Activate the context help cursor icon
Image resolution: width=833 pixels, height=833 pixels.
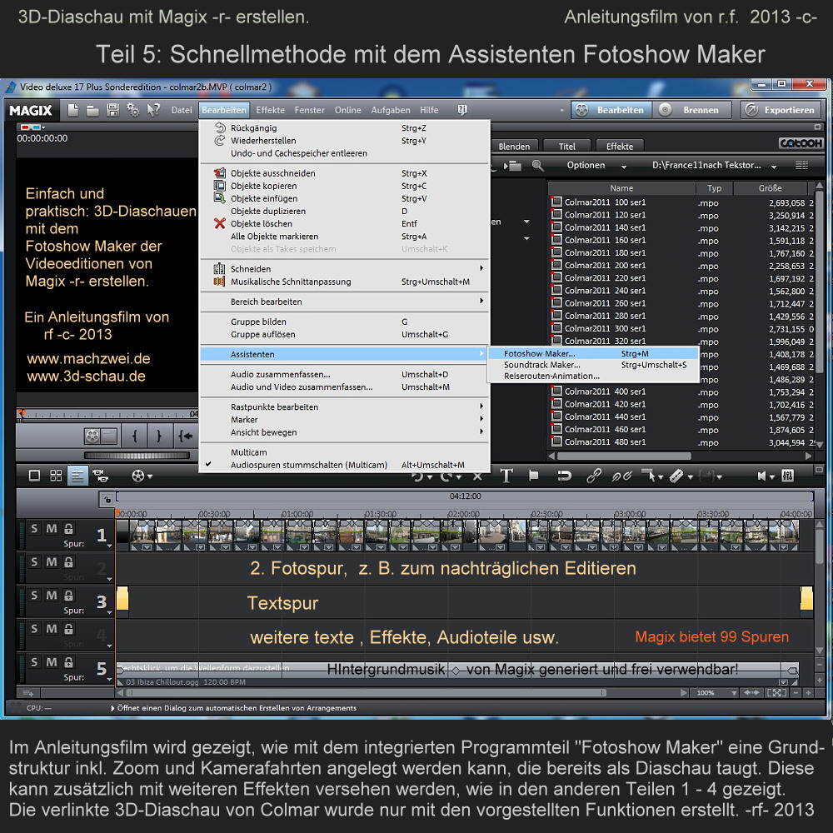pyautogui.click(x=153, y=110)
